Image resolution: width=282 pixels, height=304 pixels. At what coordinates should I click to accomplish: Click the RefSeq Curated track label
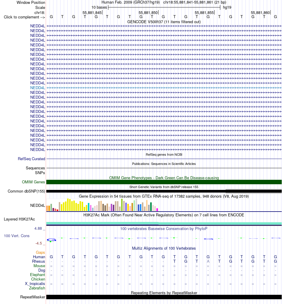[31, 159]
